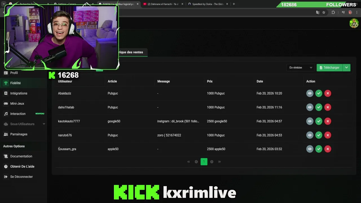Open the Télécharger split-button arrow
The width and height of the screenshot is (361, 203).
[x=347, y=68]
